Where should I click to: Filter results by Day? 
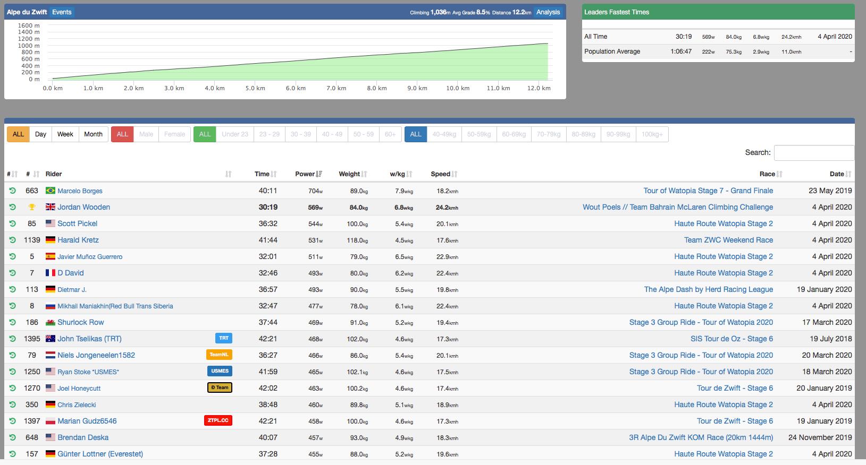pyautogui.click(x=40, y=134)
